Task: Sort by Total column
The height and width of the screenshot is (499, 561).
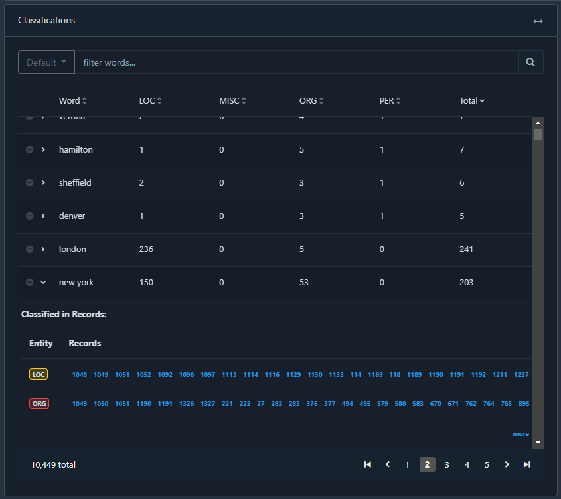Action: pyautogui.click(x=471, y=101)
